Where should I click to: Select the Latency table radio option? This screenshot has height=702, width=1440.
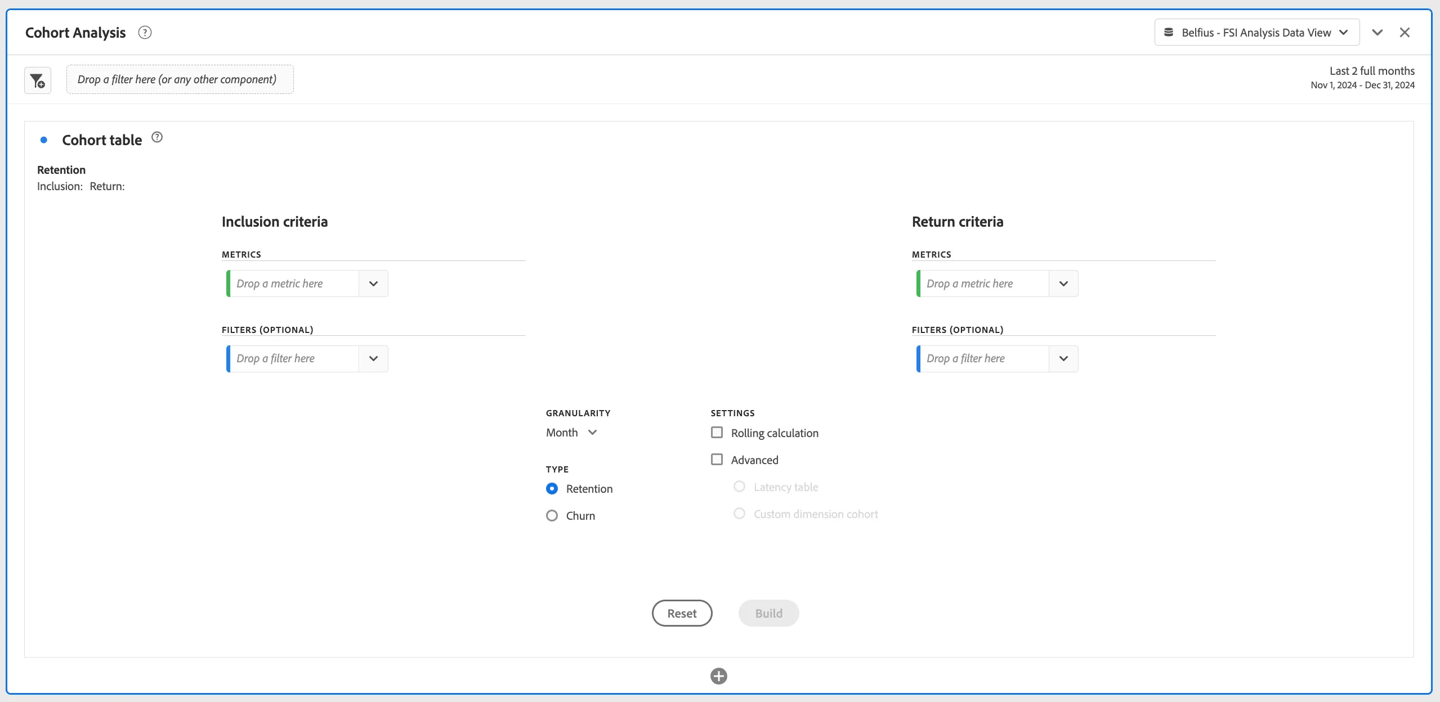pos(739,487)
